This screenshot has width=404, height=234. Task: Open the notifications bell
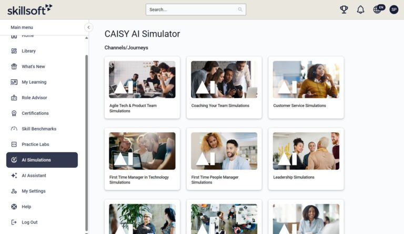point(360,9)
